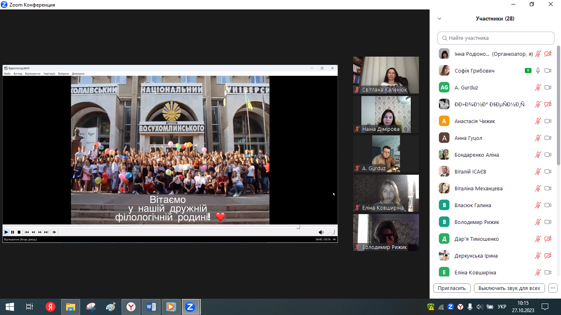Screen dimensions: 561x315
Task: Open the УКР keyboard language switcher
Action: click(501, 306)
